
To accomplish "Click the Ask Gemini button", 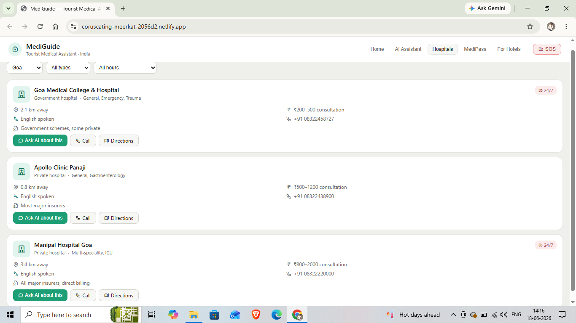I will point(487,8).
